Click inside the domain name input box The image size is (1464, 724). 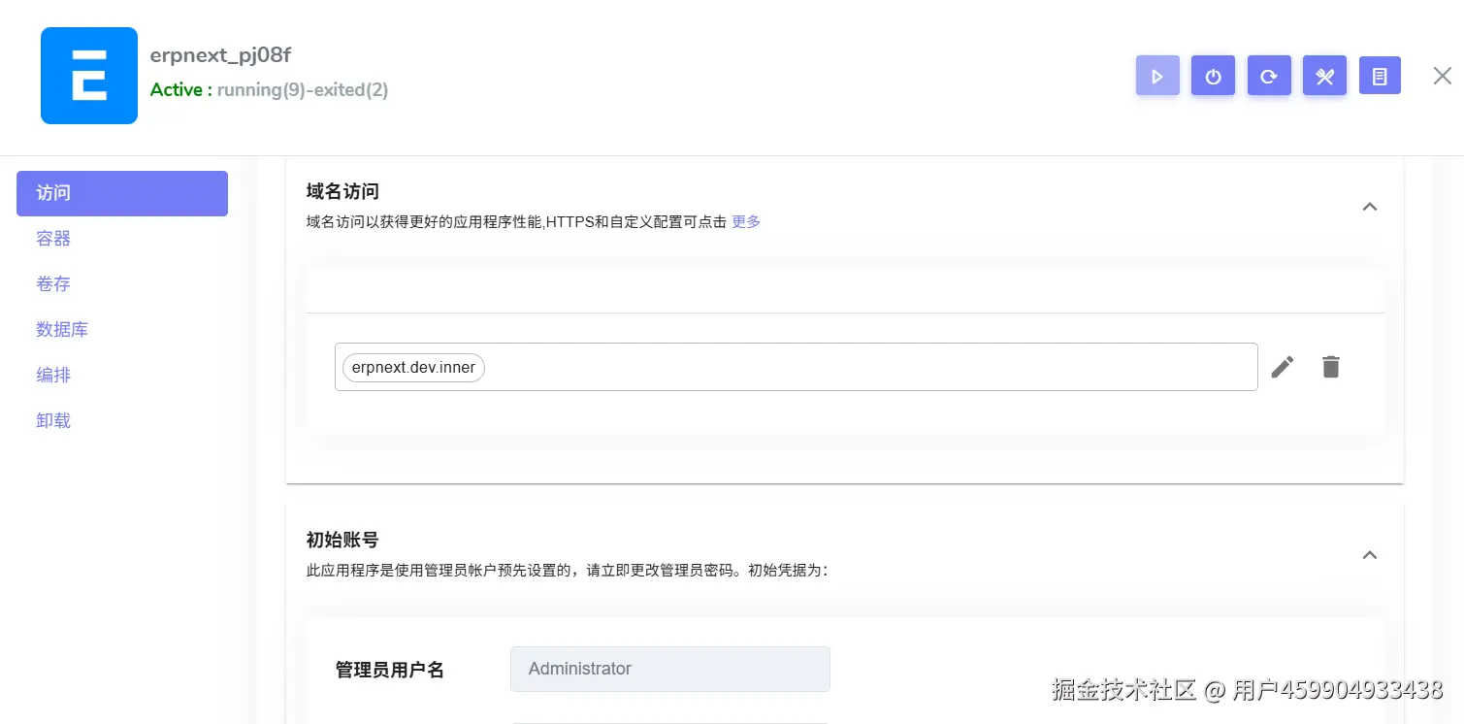796,367
